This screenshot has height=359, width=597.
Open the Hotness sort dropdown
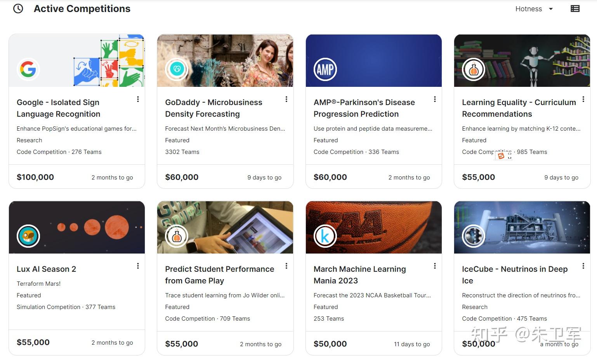click(534, 9)
